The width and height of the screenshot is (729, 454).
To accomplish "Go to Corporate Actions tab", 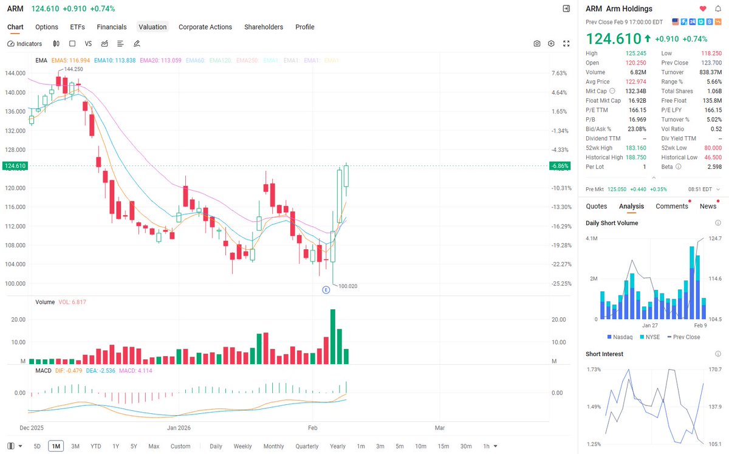I will click(x=205, y=27).
